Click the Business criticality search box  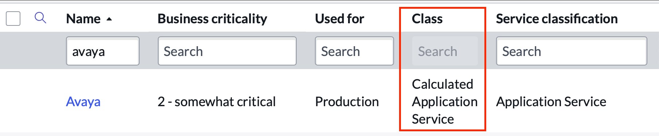tap(227, 51)
